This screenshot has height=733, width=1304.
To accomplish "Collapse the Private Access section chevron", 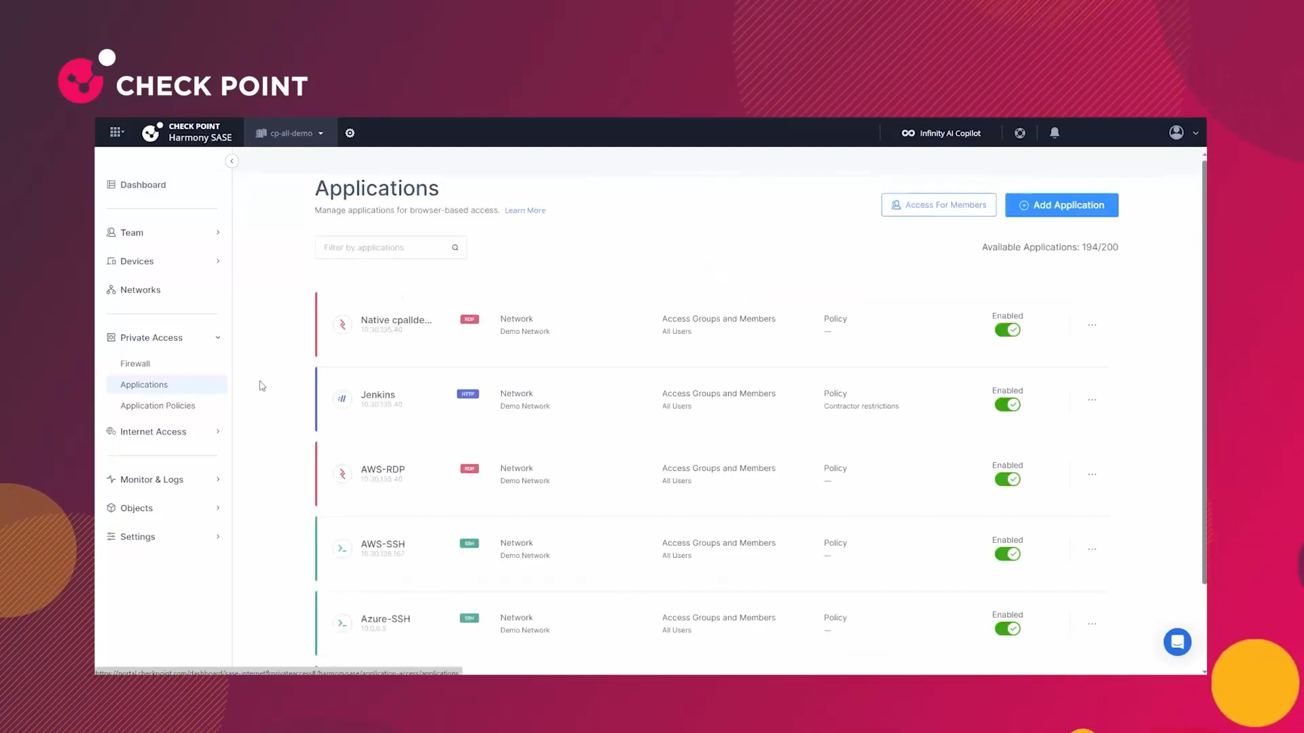I will [x=218, y=337].
